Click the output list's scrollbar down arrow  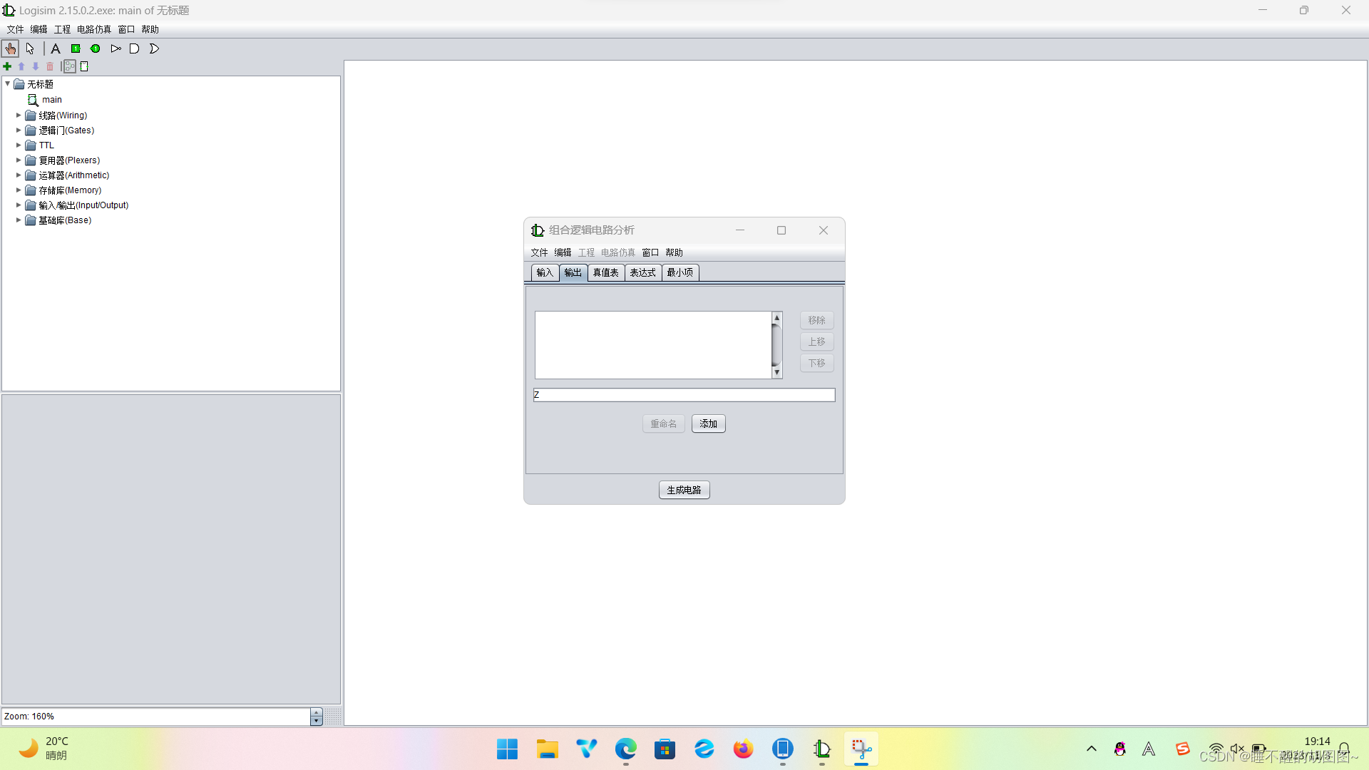777,373
